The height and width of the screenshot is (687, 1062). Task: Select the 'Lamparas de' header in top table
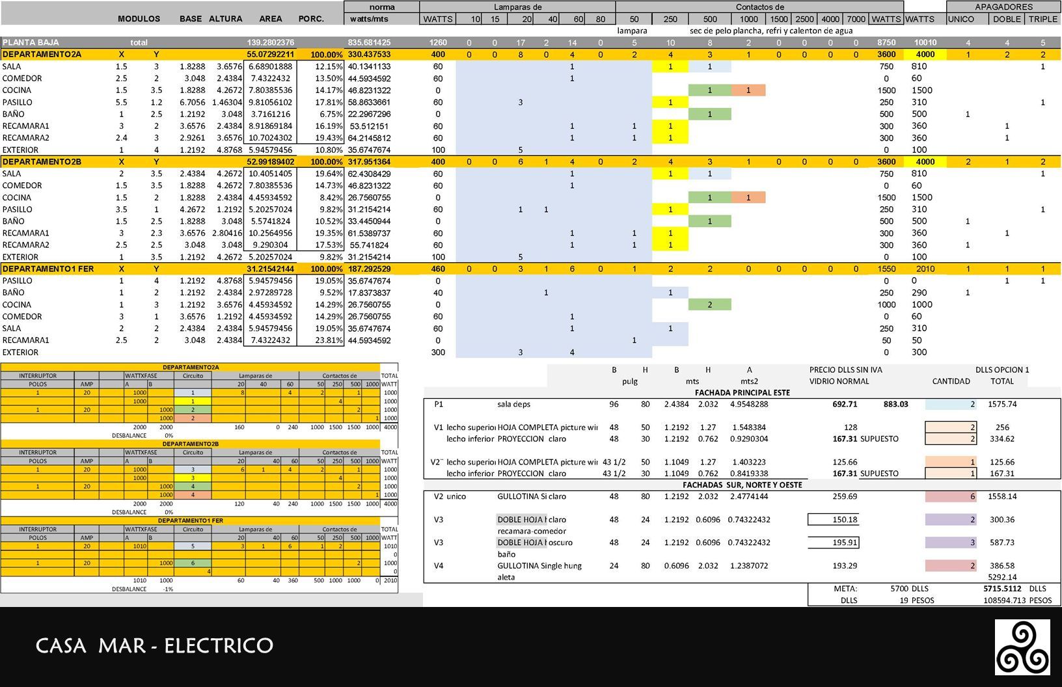coord(517,7)
